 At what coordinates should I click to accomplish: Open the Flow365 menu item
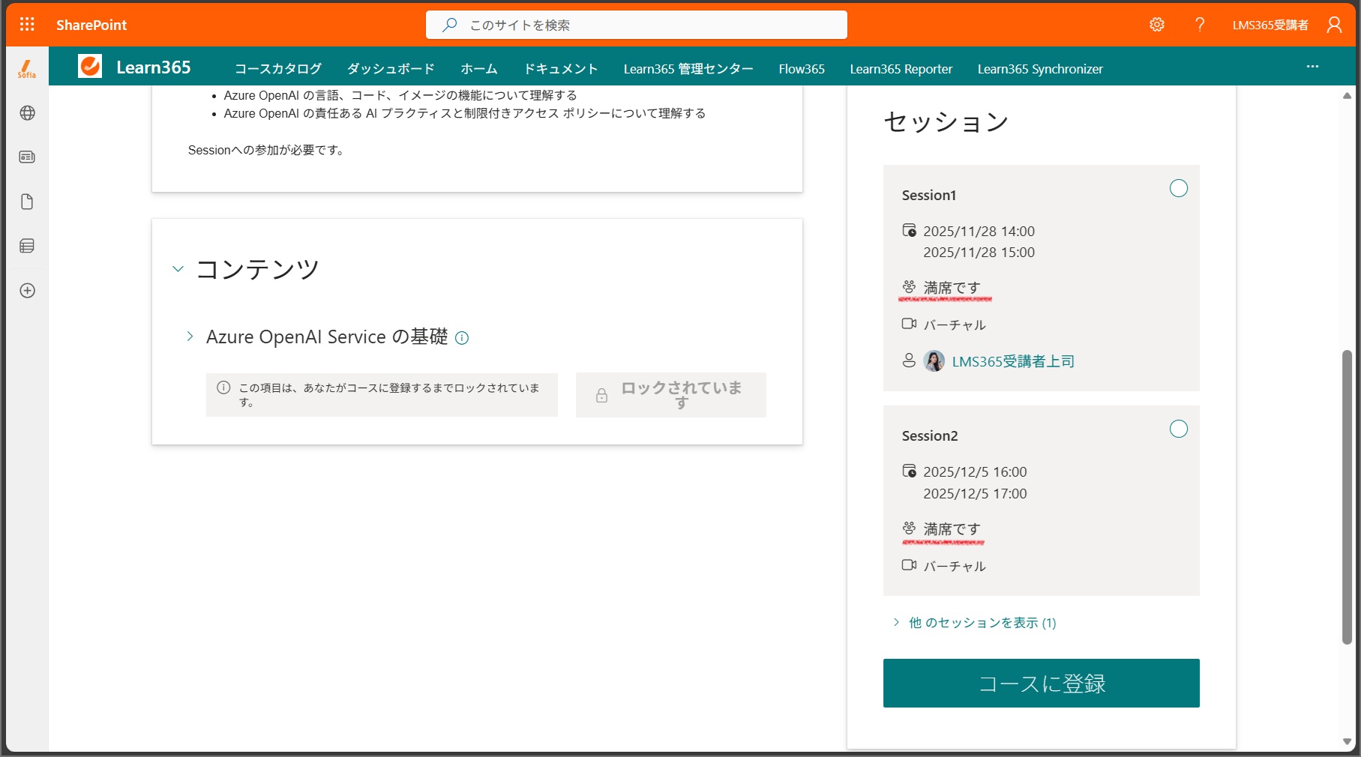[x=802, y=69]
